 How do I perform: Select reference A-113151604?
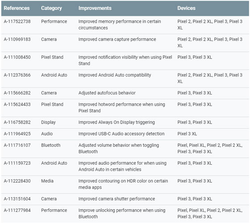coord(17,198)
